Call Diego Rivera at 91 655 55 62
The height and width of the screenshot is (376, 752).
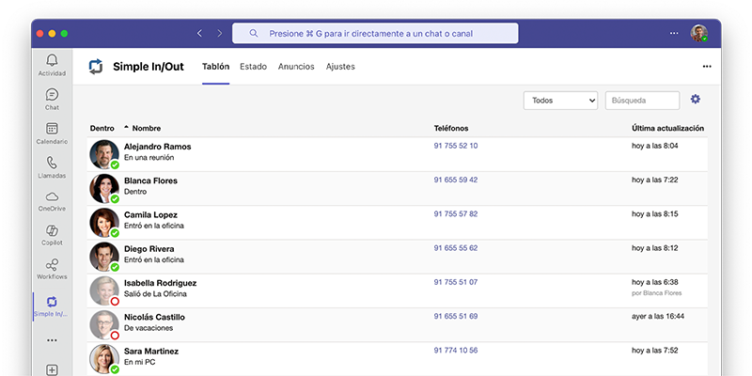coord(456,248)
